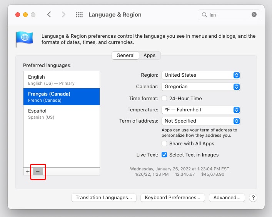Viewport: 272px width, 217px height.
Task: Click the sample number 12,345.67
Action: click(185, 174)
